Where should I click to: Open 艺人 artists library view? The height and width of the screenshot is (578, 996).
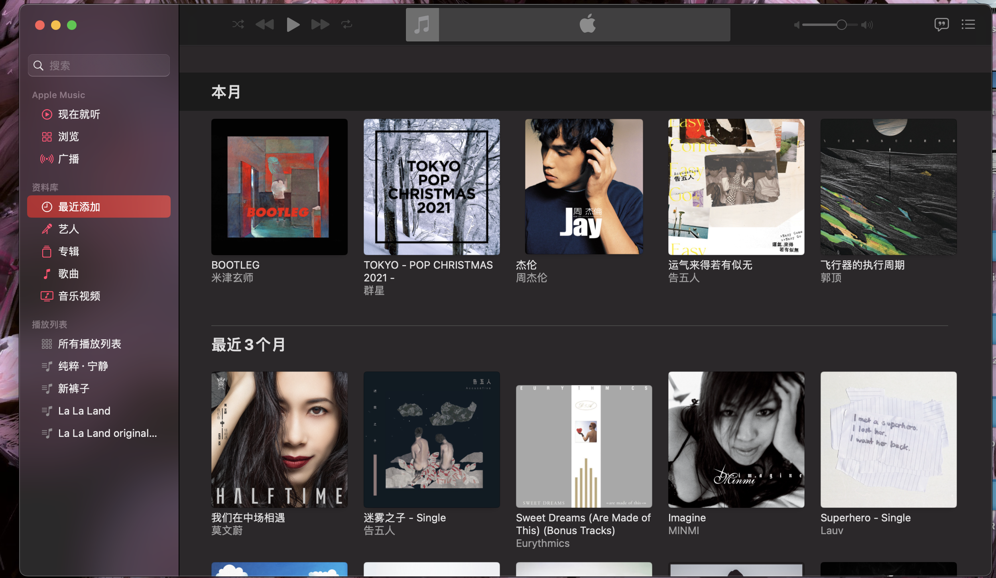69,229
